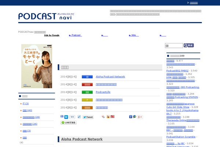Viewport: 220px width, 147px height.
Task: Open ranking link scored 9,477
Action: (x=170, y=61)
